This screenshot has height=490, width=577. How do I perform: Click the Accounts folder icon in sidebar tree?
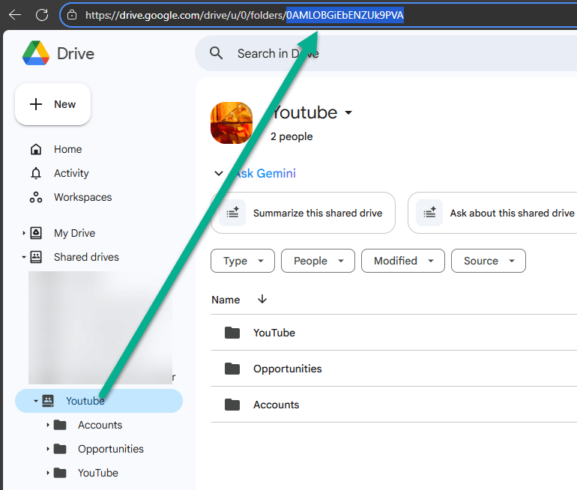(60, 425)
